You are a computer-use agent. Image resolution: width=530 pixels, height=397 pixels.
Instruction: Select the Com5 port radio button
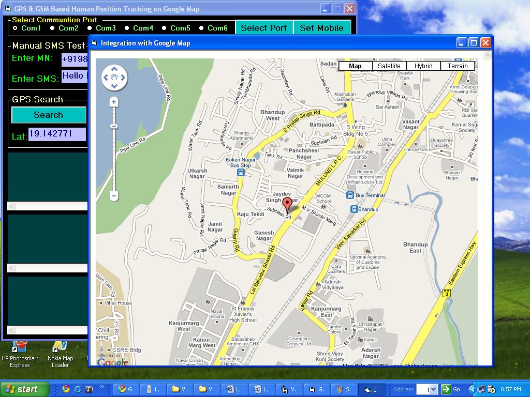[x=164, y=28]
